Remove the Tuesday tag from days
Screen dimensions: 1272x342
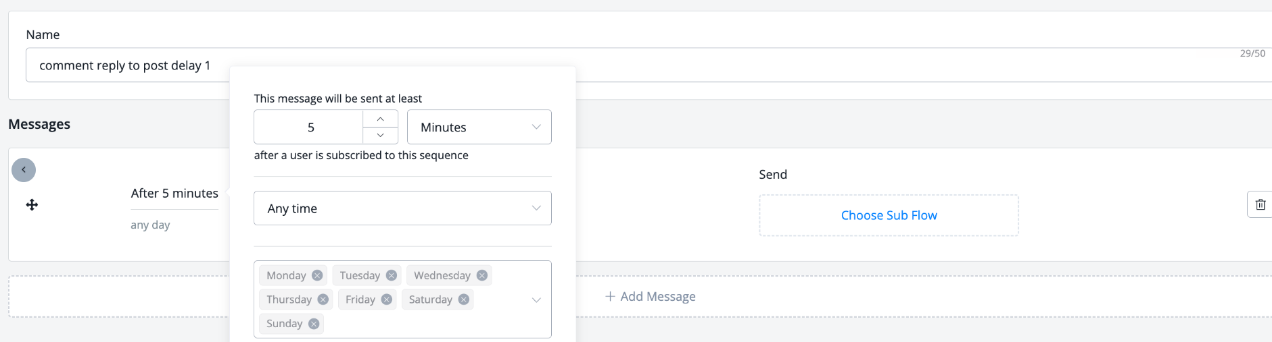coord(392,275)
